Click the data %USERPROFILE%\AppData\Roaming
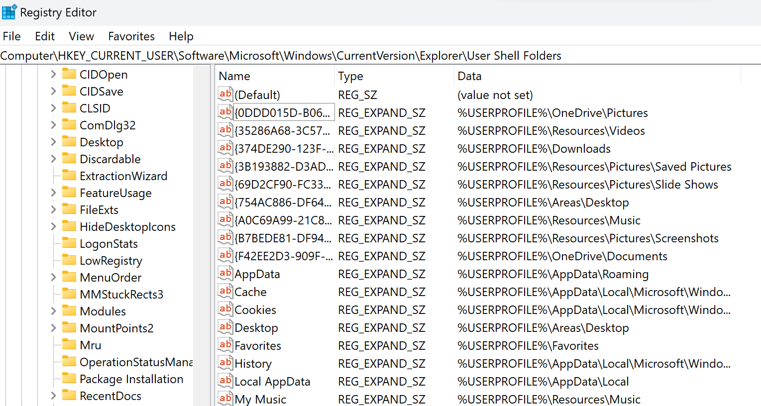Screen dimensions: 761x406 point(553,274)
